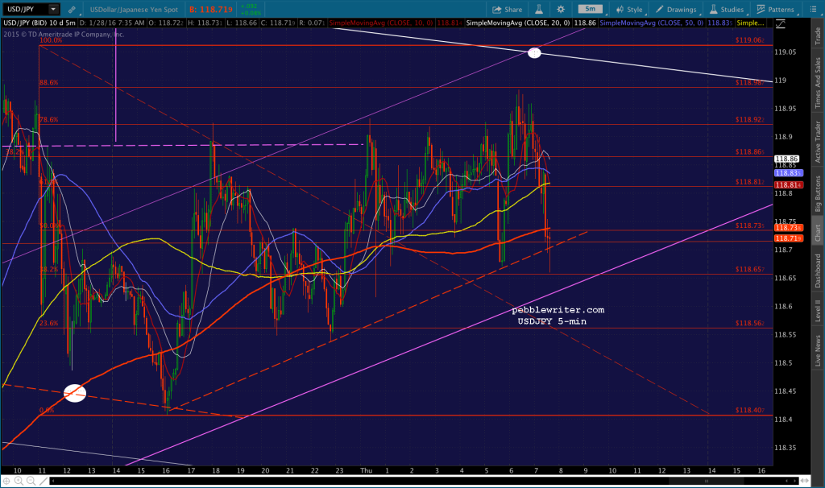
Task: Open the list menu icon at top right
Action: [813, 9]
